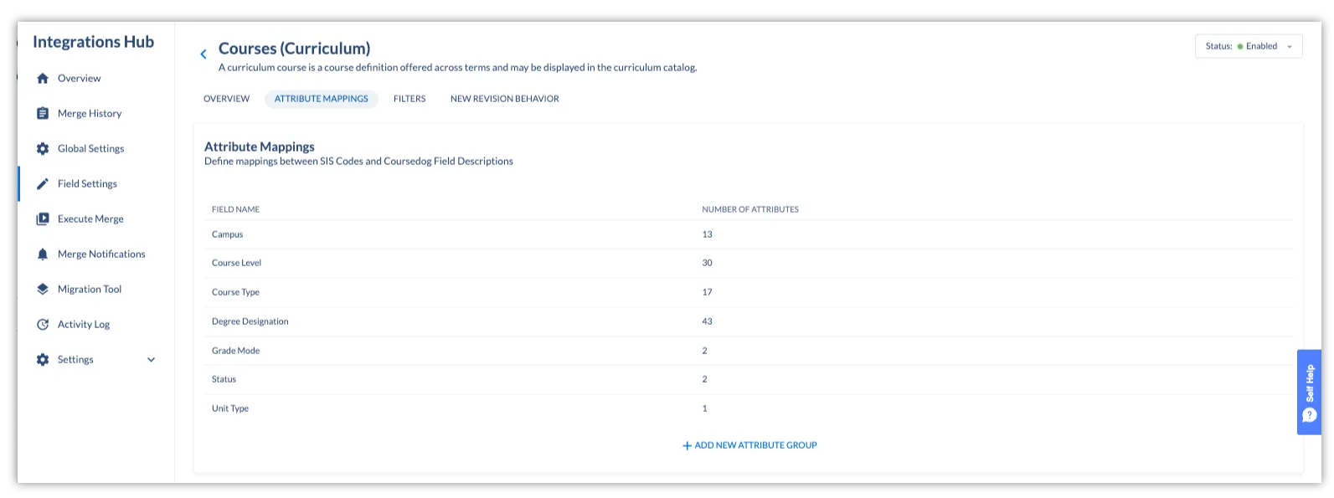Click the Overview home icon
The height and width of the screenshot is (498, 1334).
[x=43, y=79]
